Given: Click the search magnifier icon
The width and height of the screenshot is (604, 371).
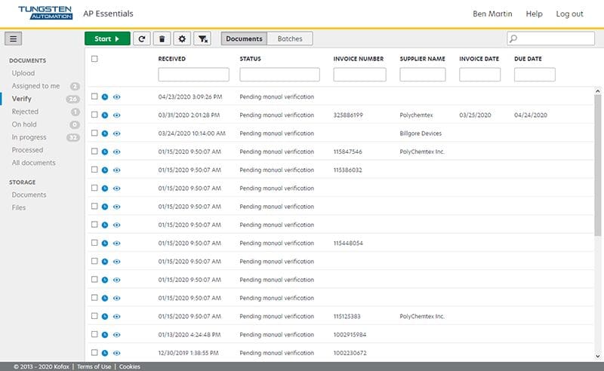Looking at the screenshot, I should click(513, 38).
